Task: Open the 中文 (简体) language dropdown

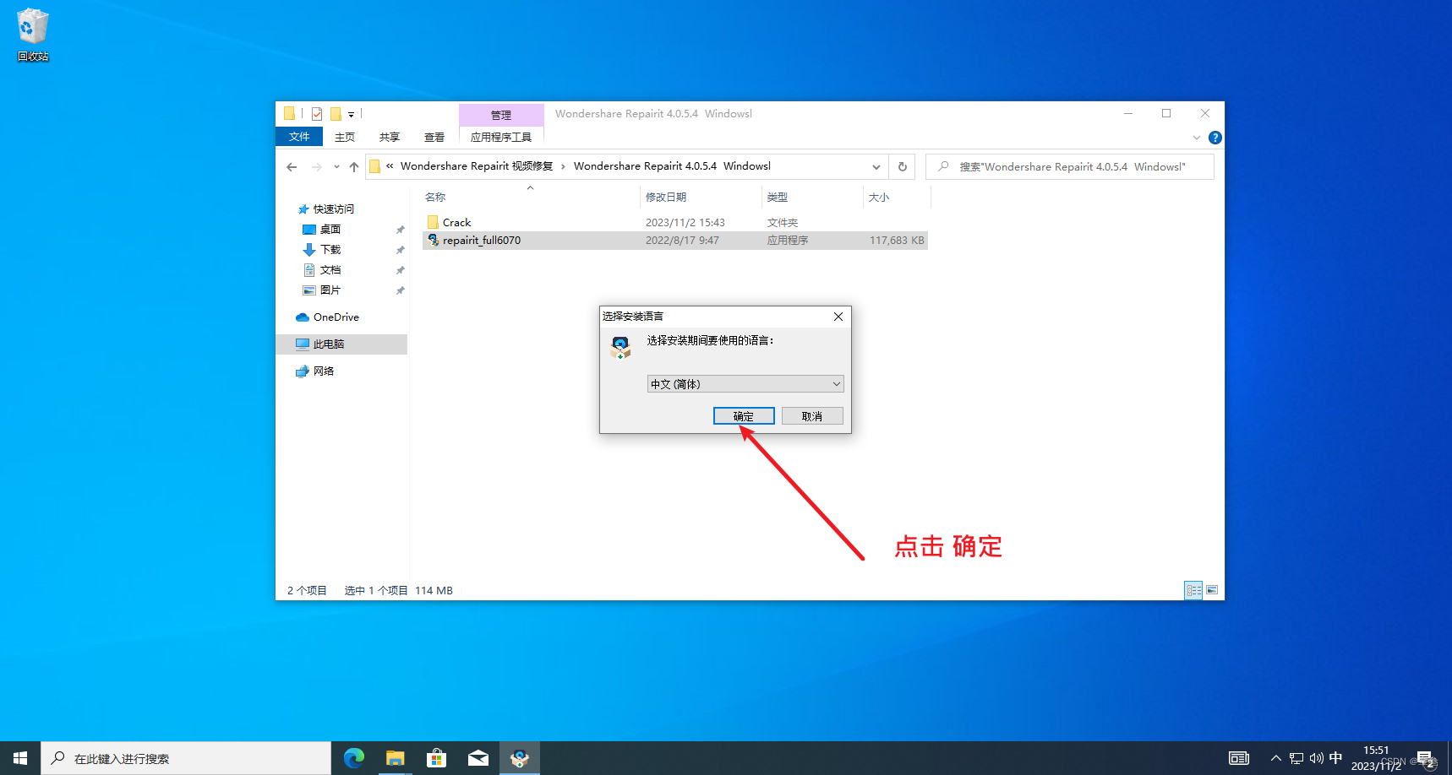Action: pyautogui.click(x=745, y=384)
